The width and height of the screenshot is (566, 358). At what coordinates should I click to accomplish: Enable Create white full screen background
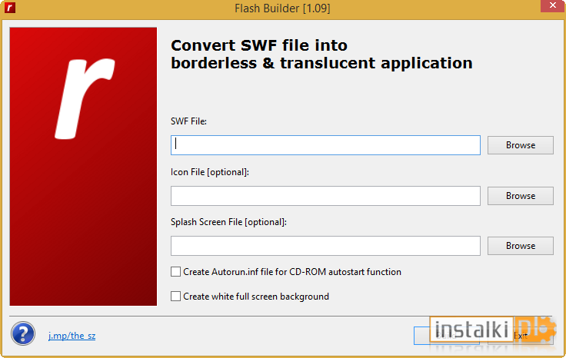176,297
